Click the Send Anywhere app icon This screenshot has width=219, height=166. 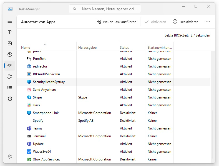pos(29,90)
